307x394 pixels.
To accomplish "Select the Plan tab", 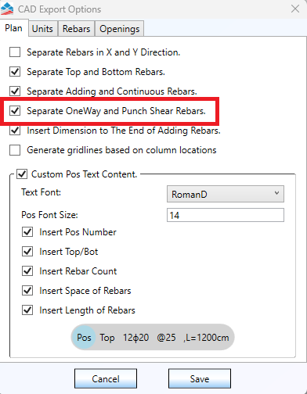I will tap(14, 28).
